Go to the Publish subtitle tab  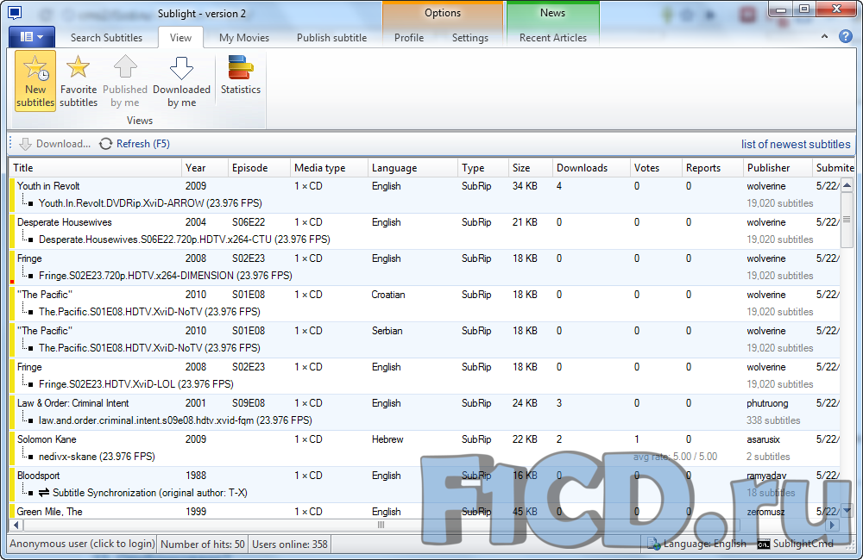(332, 38)
